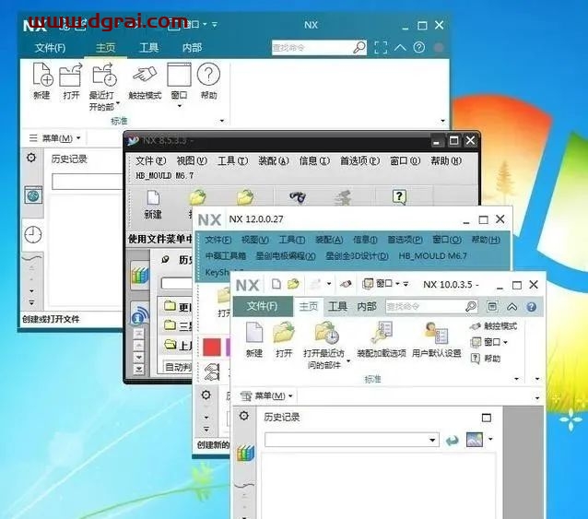Click red color swatch in NX 12.0.0.27 window
This screenshot has height=519, width=588.
tap(212, 347)
